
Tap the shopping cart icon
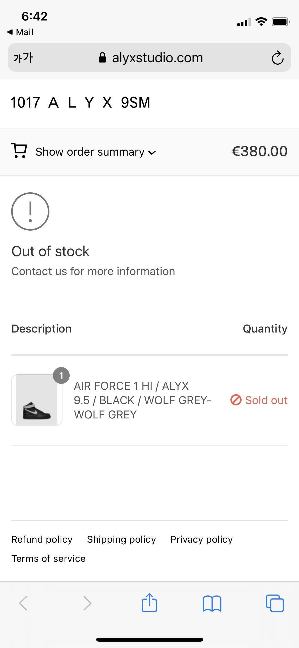pyautogui.click(x=19, y=151)
